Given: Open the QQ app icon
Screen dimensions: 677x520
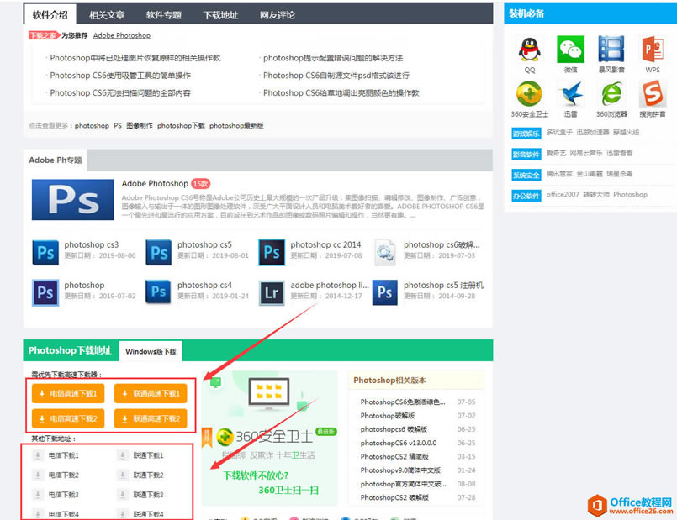Looking at the screenshot, I should (x=529, y=50).
